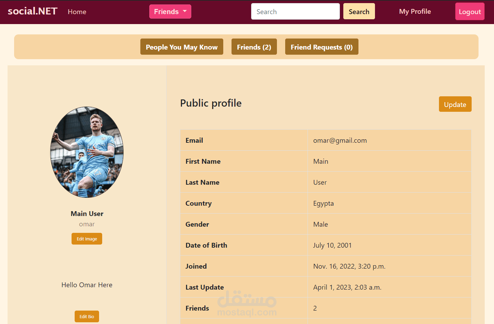The width and height of the screenshot is (494, 324).
Task: Select the Joined date 'Nov. 16, 2022, 3:20 p.m.'
Action: point(349,266)
